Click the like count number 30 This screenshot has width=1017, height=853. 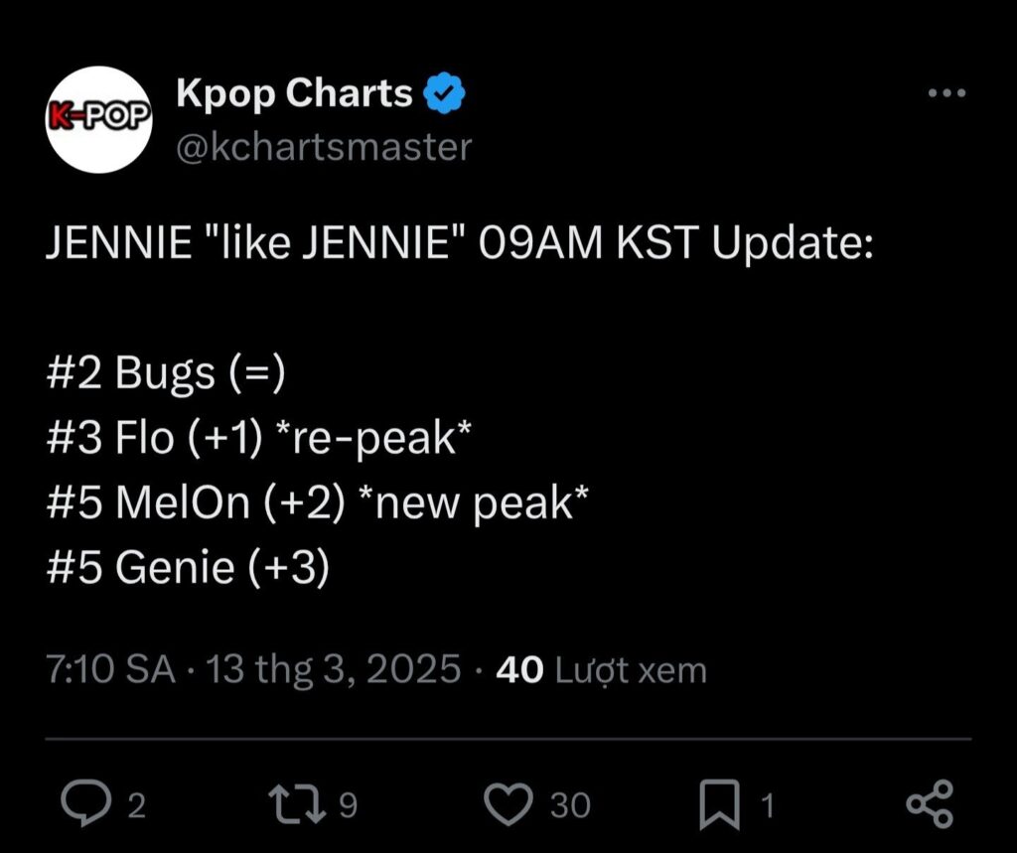point(570,805)
